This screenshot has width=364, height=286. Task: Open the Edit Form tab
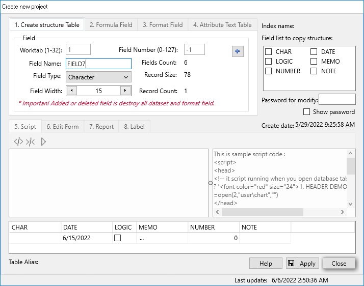coord(63,127)
